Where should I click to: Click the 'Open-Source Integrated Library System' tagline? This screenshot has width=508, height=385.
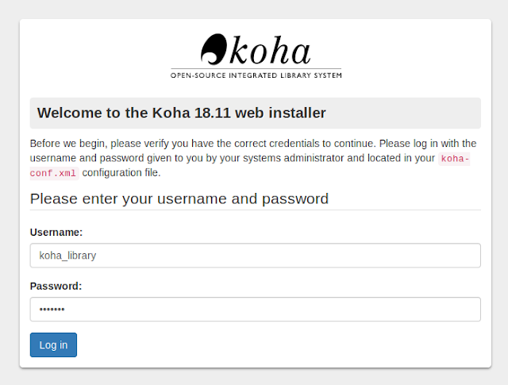pyautogui.click(x=256, y=75)
